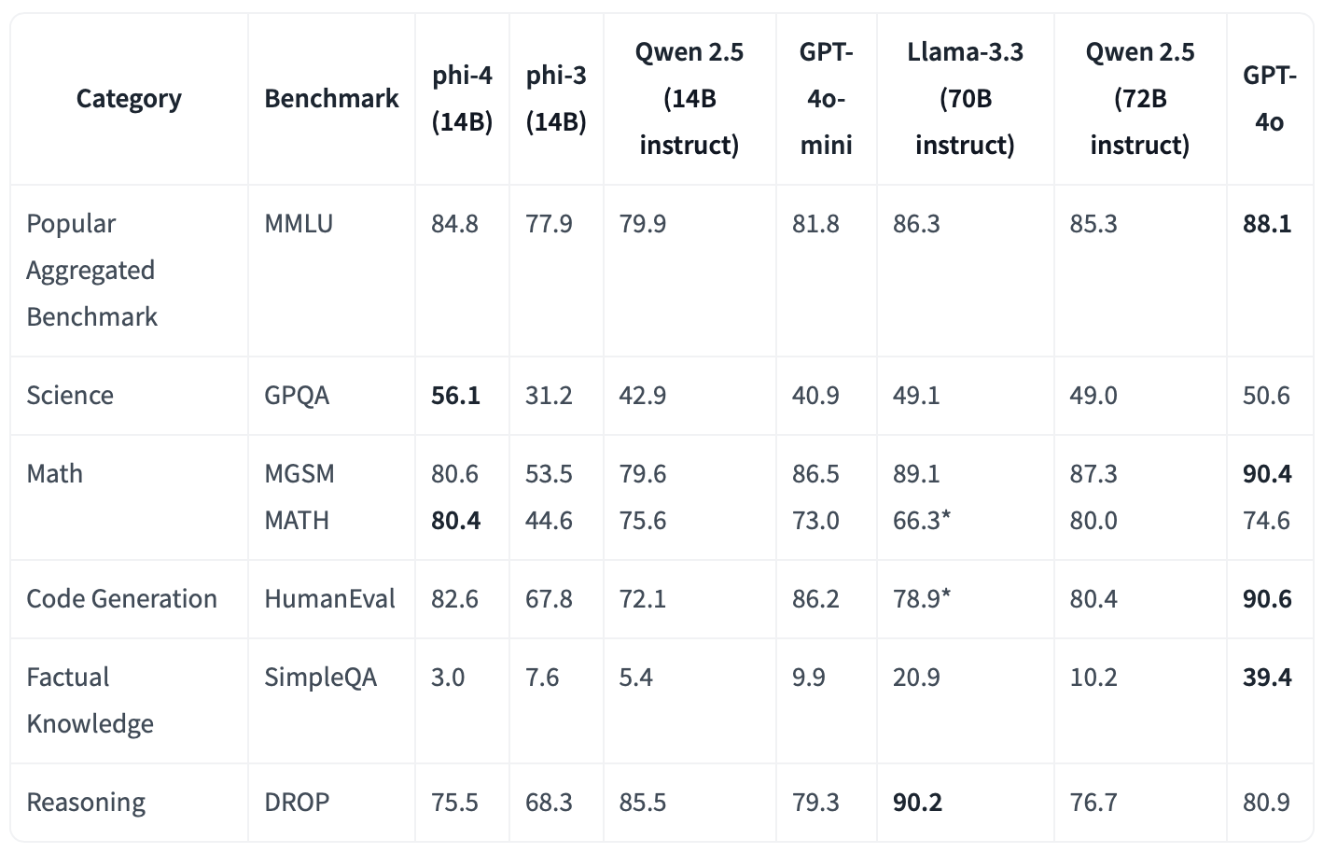Click the Qwen 2.5 (14B instruct) header

[689, 99]
